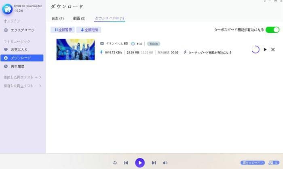This screenshot has height=169, width=283.
Task: Open the 再生スピード playback speed dropdown
Action: pos(253,163)
